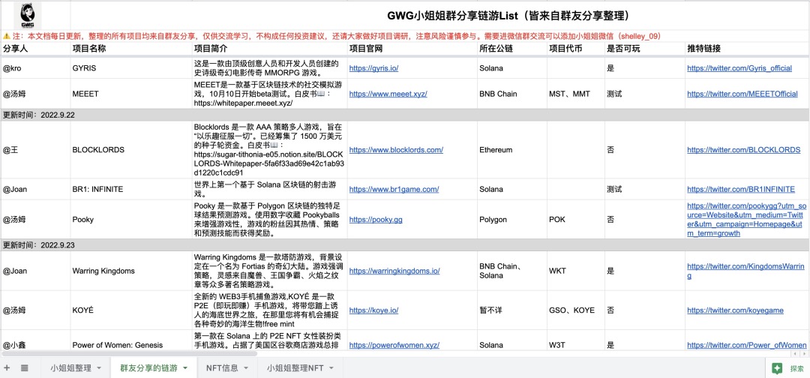This screenshot has height=378, width=810.
Task: Select the @王 sharer cell
Action: [36, 150]
